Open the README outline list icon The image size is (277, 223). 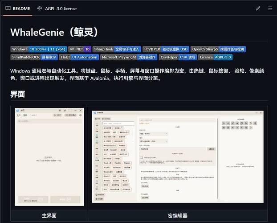(x=270, y=8)
